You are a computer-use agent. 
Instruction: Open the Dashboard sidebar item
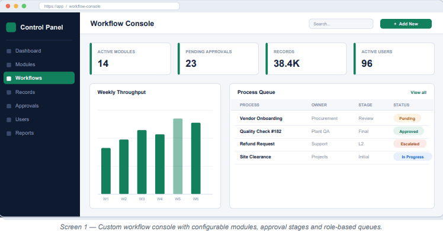point(39,51)
